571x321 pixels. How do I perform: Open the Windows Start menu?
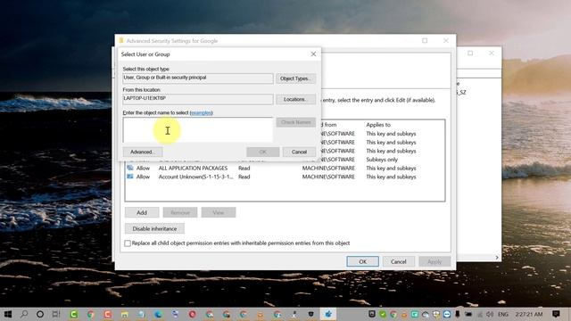pos(7,314)
